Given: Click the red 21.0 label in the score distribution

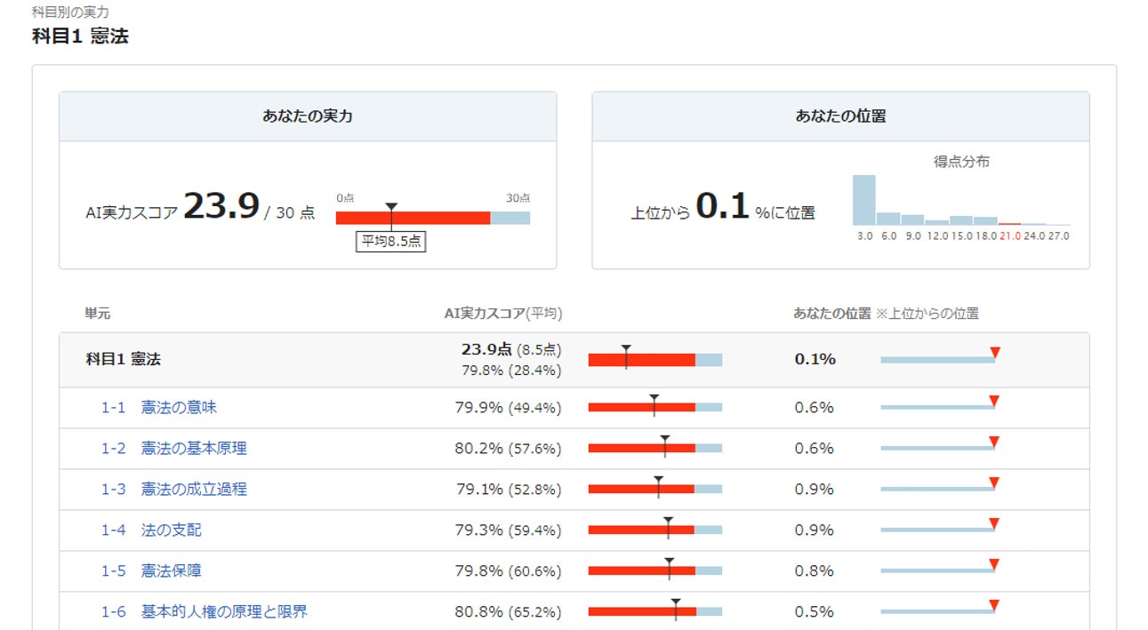Looking at the screenshot, I should coord(1009,236).
